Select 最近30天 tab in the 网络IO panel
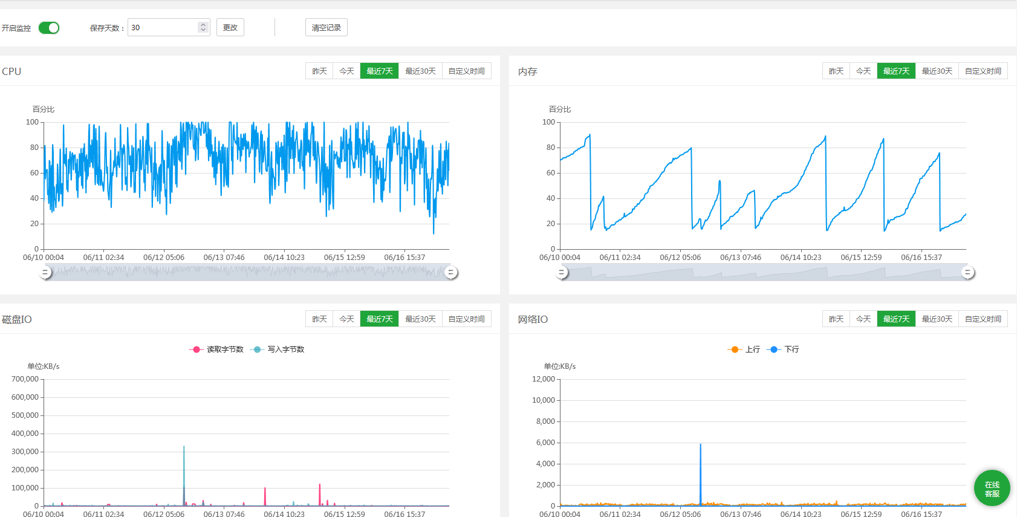Viewport: 1017px width, 517px height. coord(937,319)
